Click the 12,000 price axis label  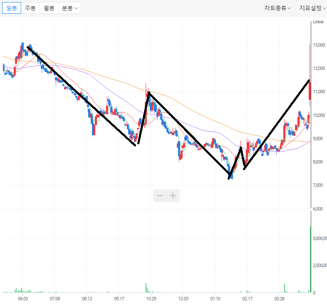coord(319,68)
